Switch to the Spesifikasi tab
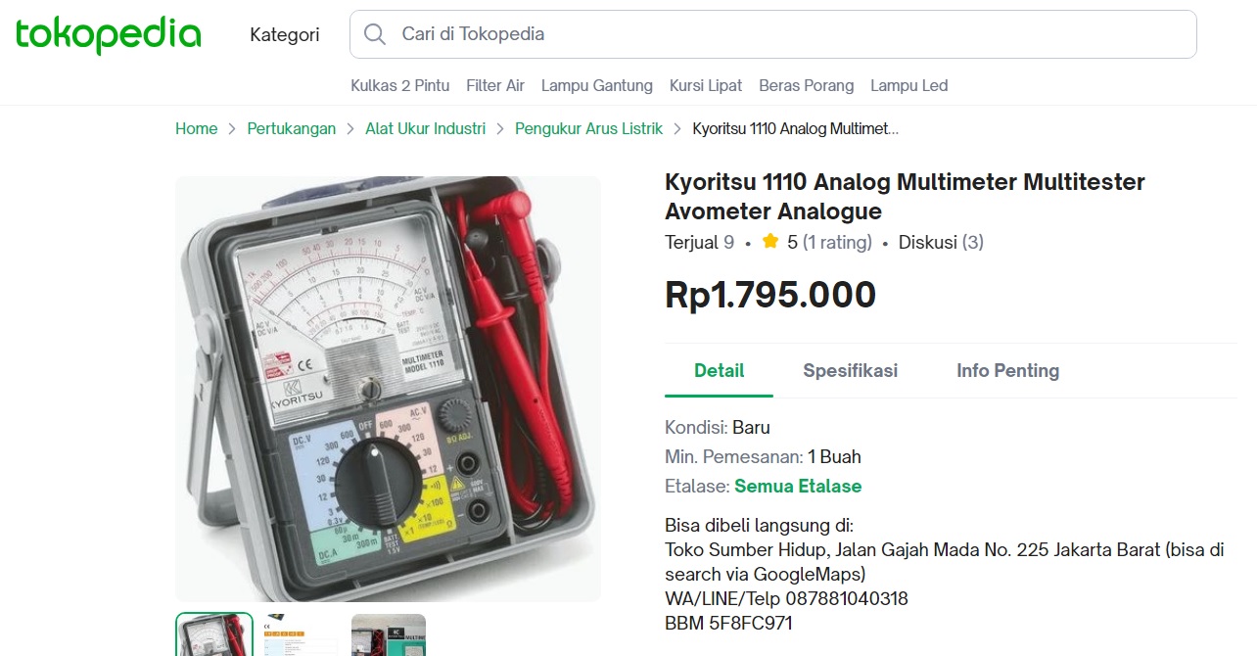Image resolution: width=1257 pixels, height=656 pixels. coord(851,371)
